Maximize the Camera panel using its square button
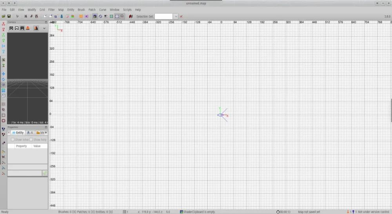392x214 pixels. point(46,22)
